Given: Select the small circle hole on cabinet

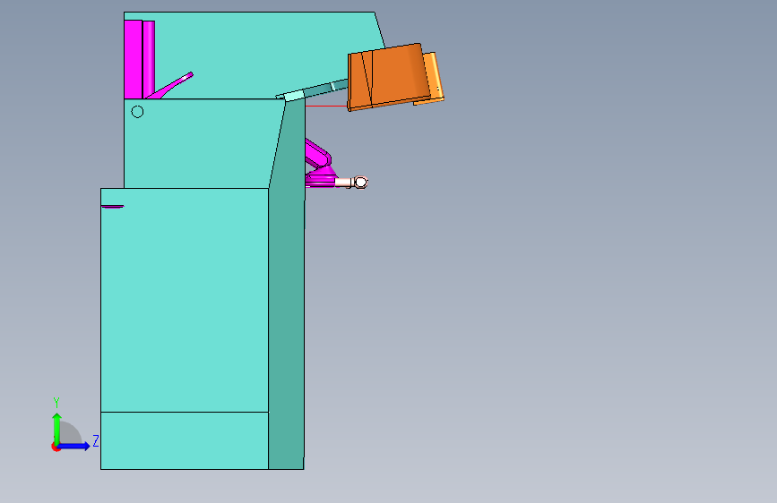Looking at the screenshot, I should tap(137, 112).
